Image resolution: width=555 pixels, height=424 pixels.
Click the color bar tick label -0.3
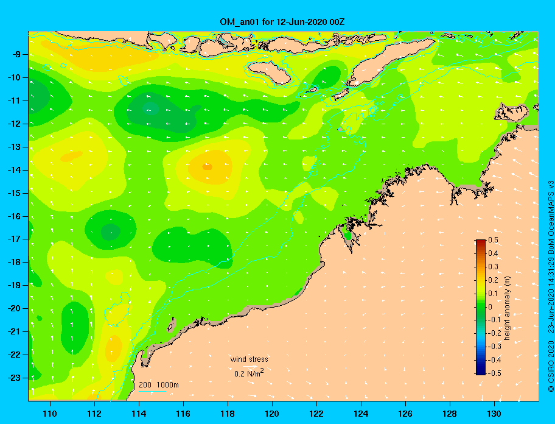pyautogui.click(x=495, y=347)
